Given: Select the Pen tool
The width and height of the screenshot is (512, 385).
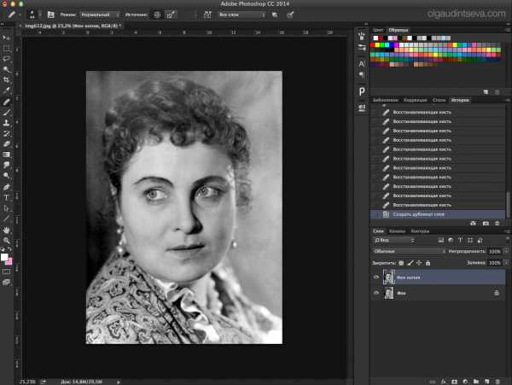Looking at the screenshot, I should (x=6, y=187).
